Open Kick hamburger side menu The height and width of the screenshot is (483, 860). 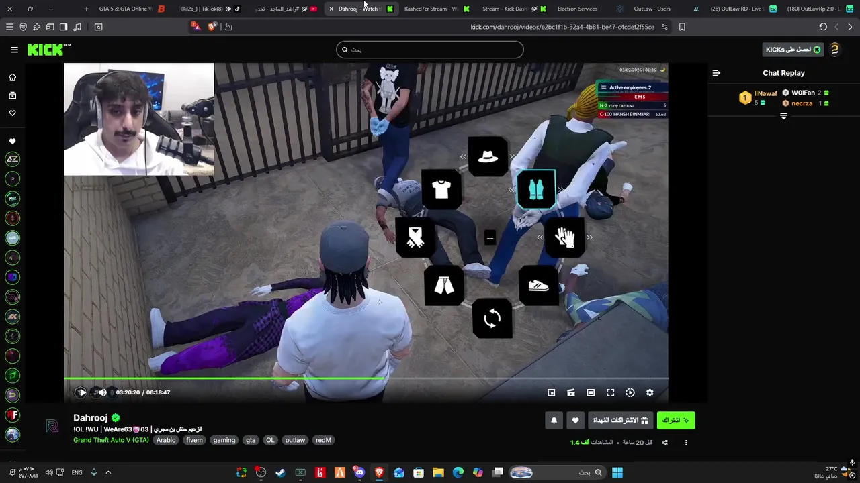pyautogui.click(x=14, y=50)
